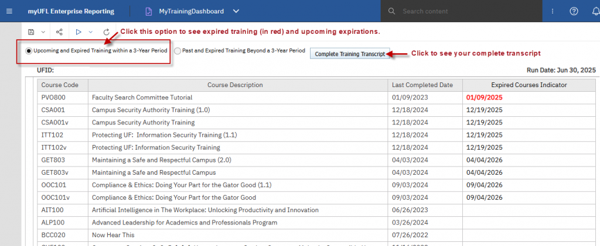Click the MyTrainingDashboard report document icon
This screenshot has height=246, width=600.
click(x=148, y=12)
